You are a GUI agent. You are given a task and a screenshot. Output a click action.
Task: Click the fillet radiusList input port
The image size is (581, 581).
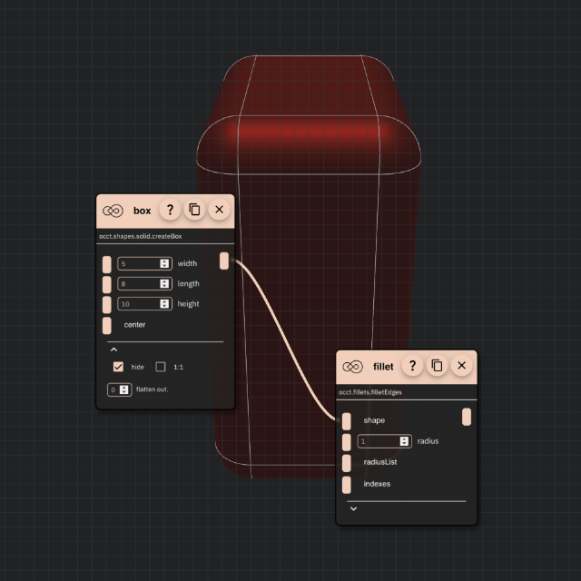click(347, 462)
